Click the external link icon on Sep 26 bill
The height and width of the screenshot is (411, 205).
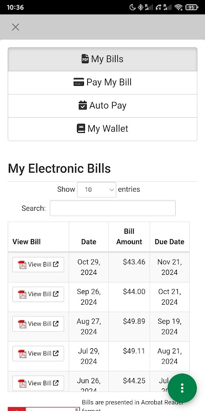click(56, 294)
